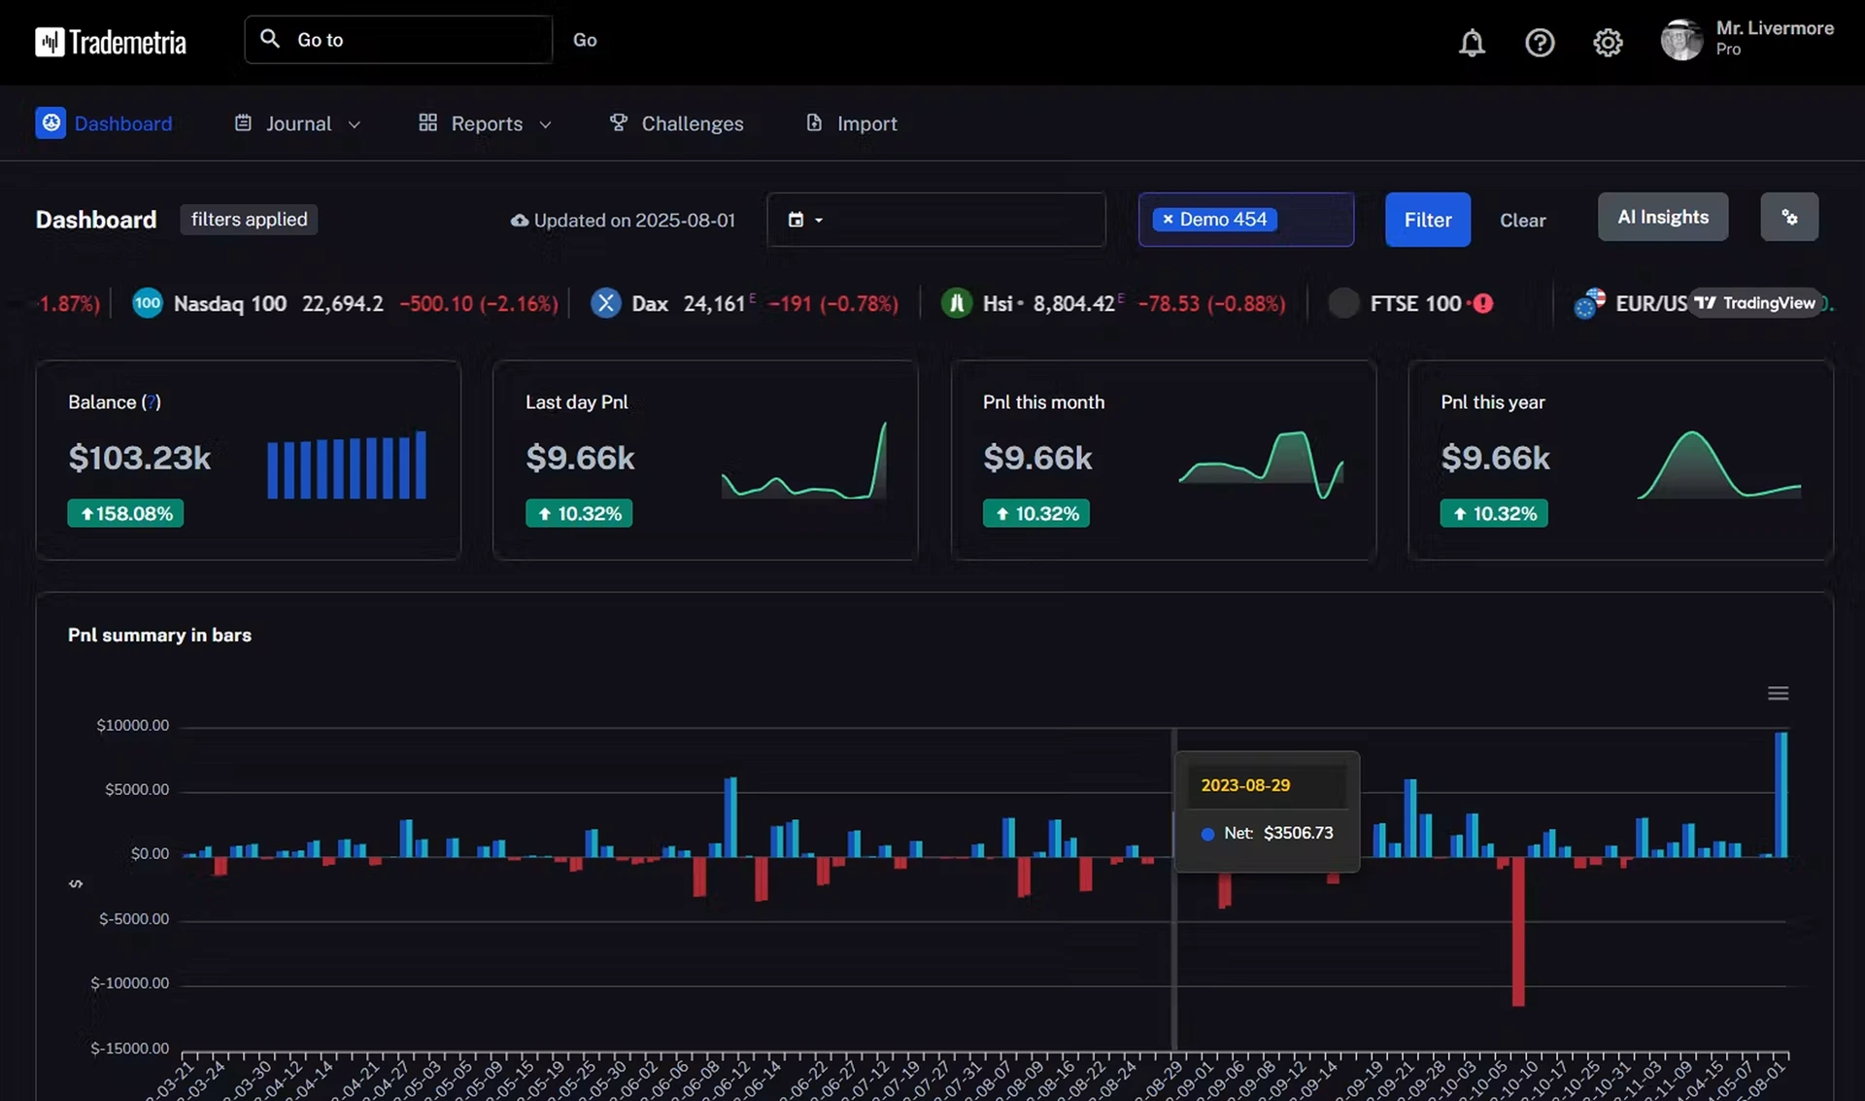
Task: Click the Dashboard nav icon
Action: coord(51,122)
